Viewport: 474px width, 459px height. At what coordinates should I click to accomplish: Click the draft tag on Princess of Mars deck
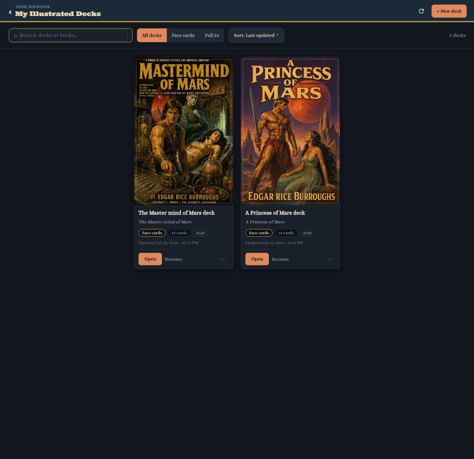tap(307, 233)
